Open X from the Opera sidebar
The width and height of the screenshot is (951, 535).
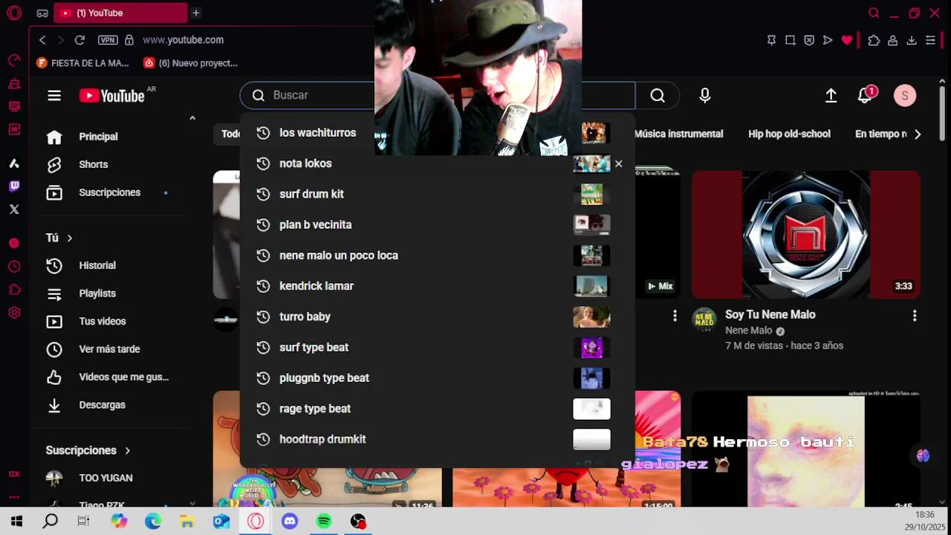pyautogui.click(x=14, y=210)
